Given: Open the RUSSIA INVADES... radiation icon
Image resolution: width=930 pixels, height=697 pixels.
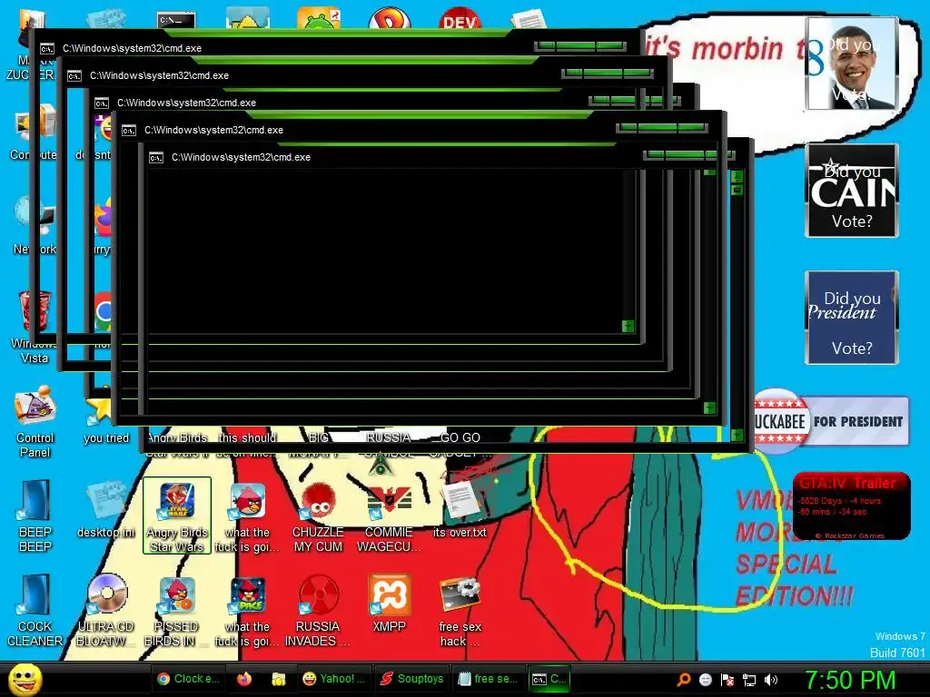Looking at the screenshot, I should pos(318,611).
